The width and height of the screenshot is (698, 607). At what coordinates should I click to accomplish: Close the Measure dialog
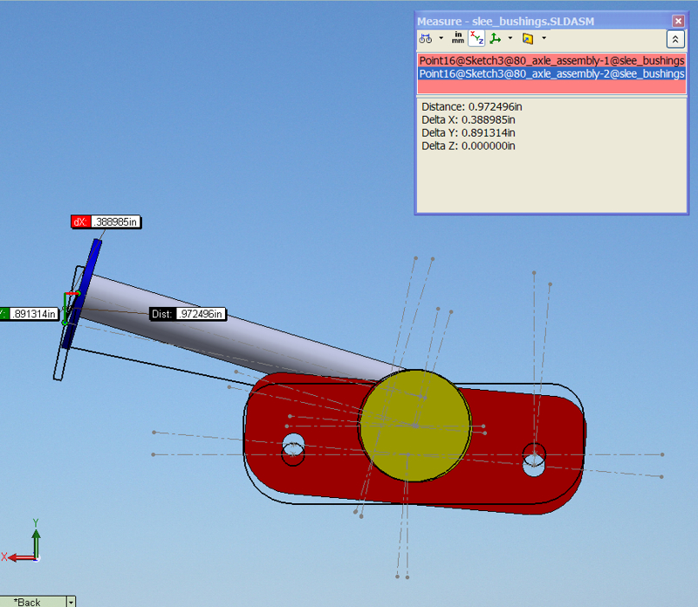pyautogui.click(x=678, y=21)
